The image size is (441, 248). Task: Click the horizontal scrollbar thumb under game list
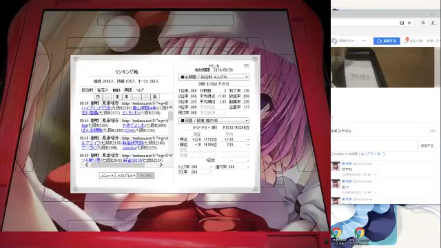click(118, 165)
